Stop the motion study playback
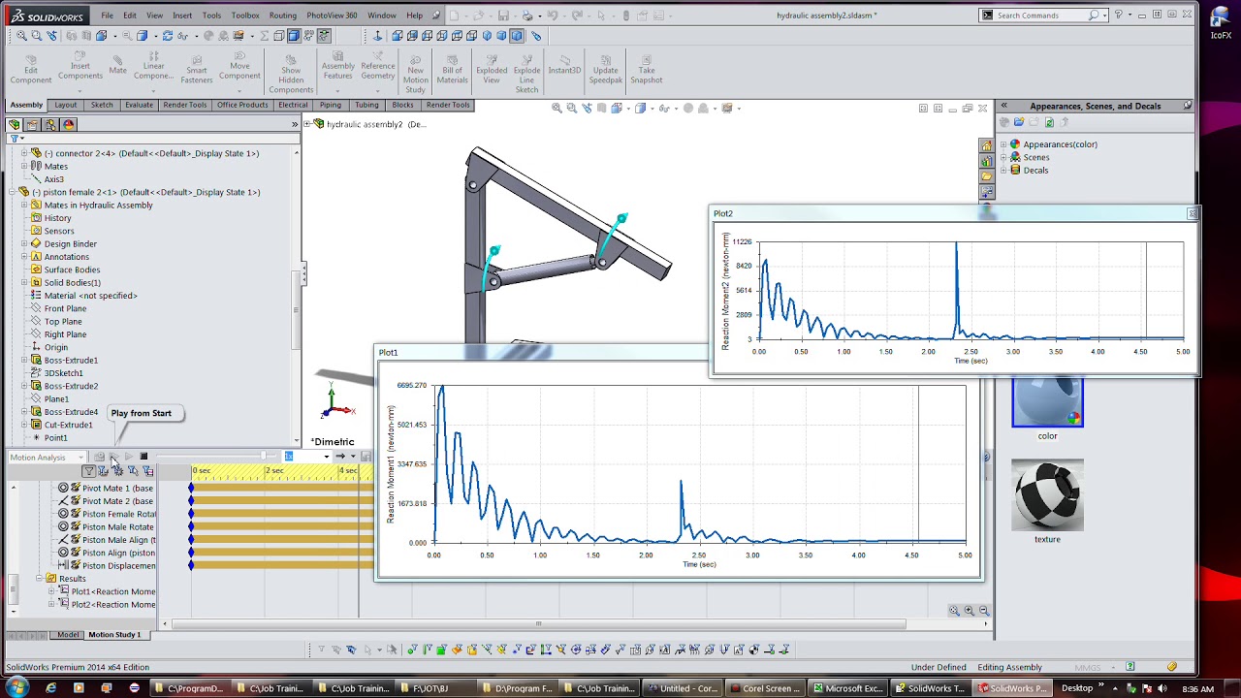Viewport: 1241px width, 698px height. [x=143, y=457]
